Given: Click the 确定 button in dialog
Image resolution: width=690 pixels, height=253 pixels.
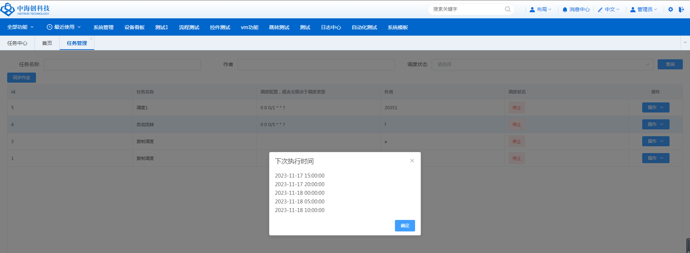Looking at the screenshot, I should coord(405,226).
